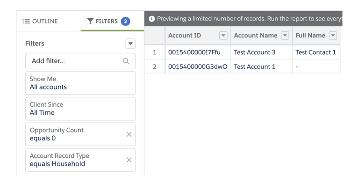Click the Outline list icon
Image resolution: width=359 pixels, height=183 pixels.
coord(27,21)
